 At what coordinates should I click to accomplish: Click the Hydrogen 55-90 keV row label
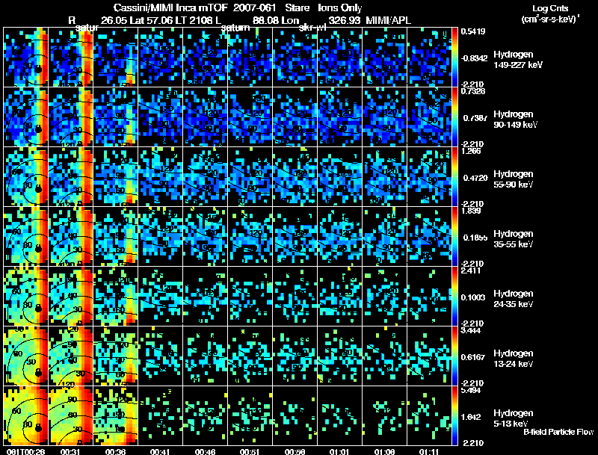[x=513, y=179]
